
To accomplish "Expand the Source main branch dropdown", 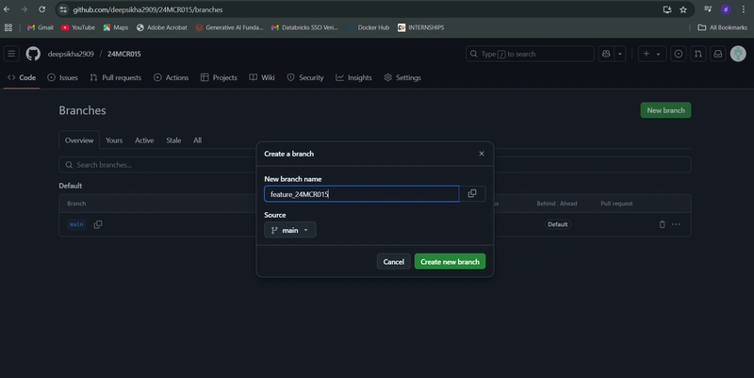I will click(290, 230).
